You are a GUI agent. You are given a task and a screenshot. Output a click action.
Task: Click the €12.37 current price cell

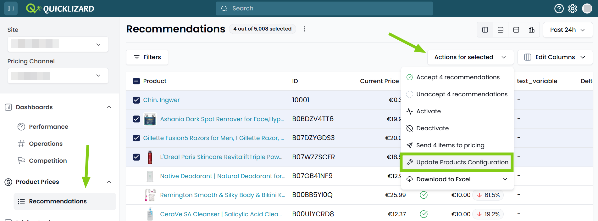coord(397,214)
